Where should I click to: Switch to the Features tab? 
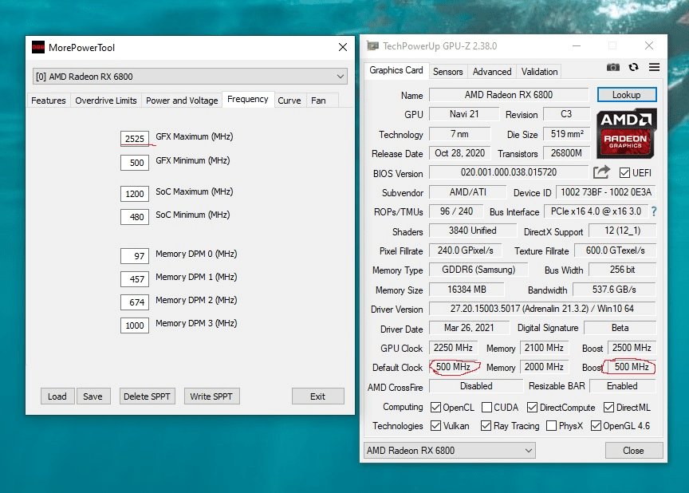click(49, 101)
